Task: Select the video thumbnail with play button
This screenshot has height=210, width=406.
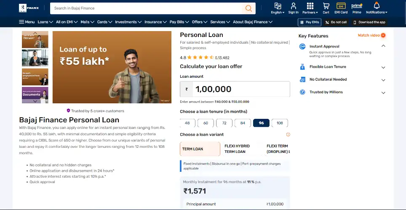Action: point(35,58)
